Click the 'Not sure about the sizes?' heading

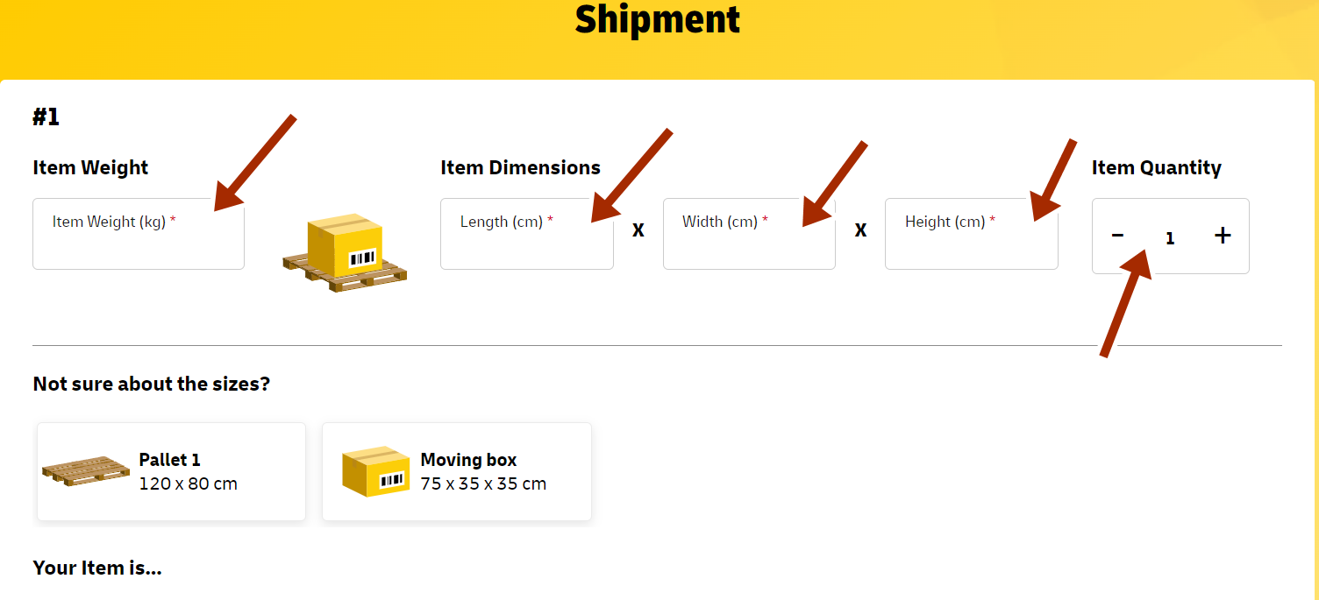(151, 383)
